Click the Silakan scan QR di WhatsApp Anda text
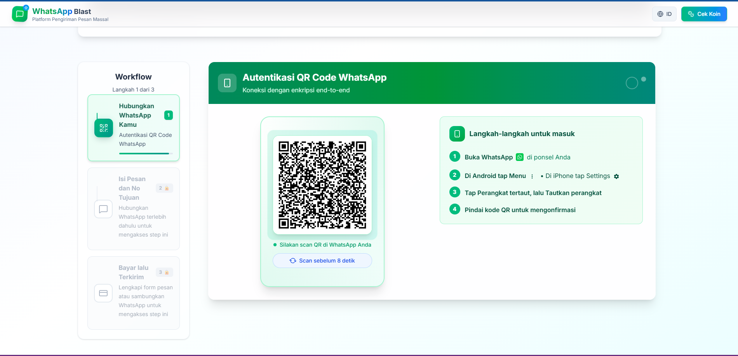738x356 pixels. [325, 245]
